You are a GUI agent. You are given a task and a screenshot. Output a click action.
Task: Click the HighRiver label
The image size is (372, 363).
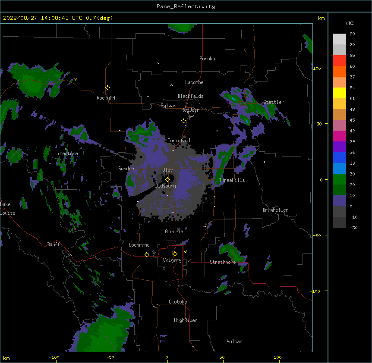tap(186, 320)
